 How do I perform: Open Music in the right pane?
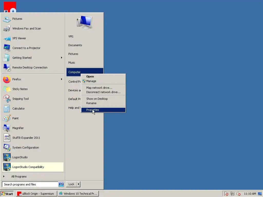click(72, 63)
